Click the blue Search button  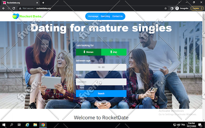(101, 94)
